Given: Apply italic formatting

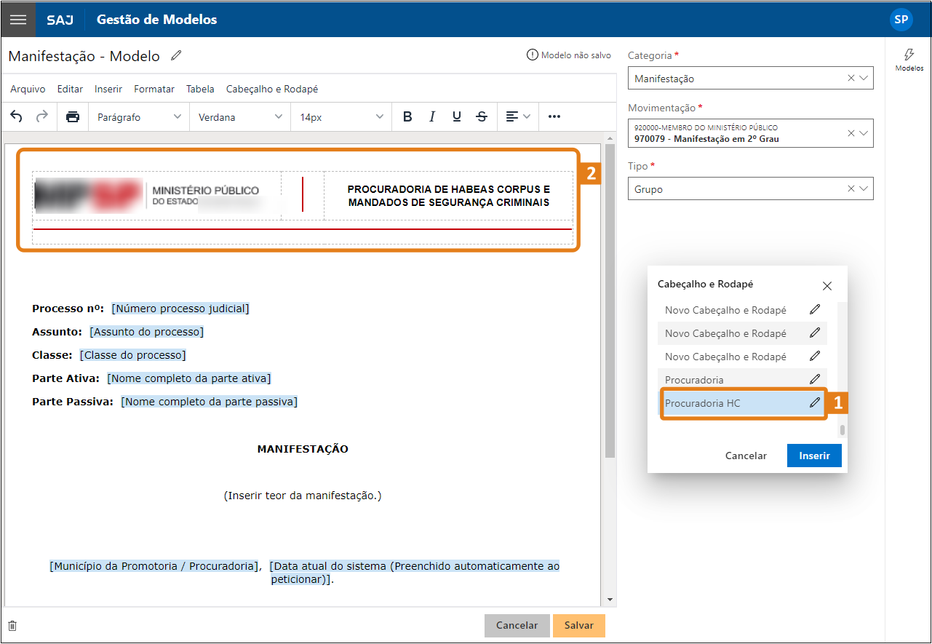Looking at the screenshot, I should pos(432,116).
